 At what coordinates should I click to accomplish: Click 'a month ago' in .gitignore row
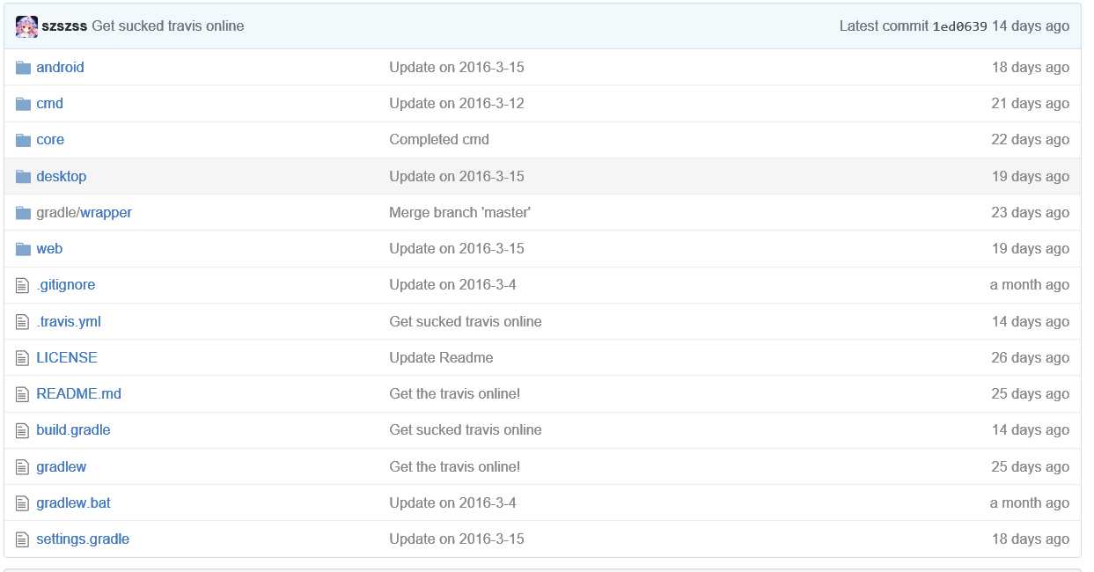pos(1030,285)
